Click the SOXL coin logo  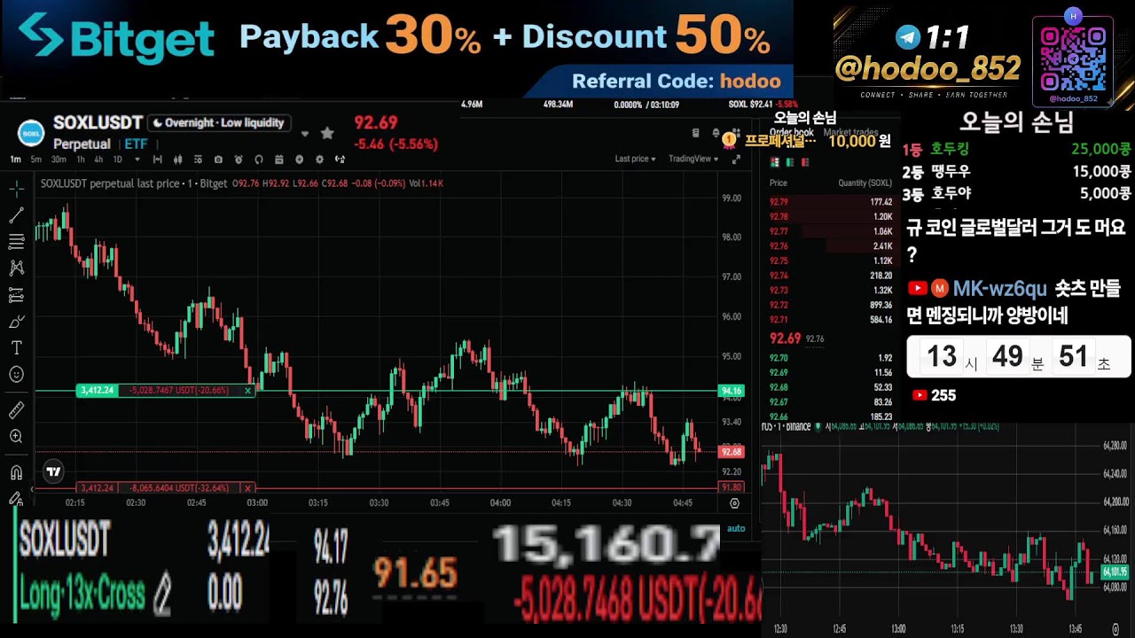click(x=31, y=133)
